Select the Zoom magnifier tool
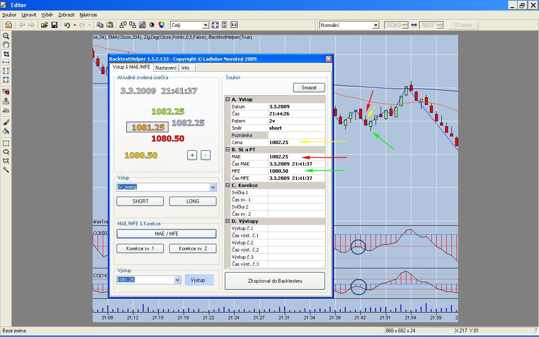 [6, 36]
